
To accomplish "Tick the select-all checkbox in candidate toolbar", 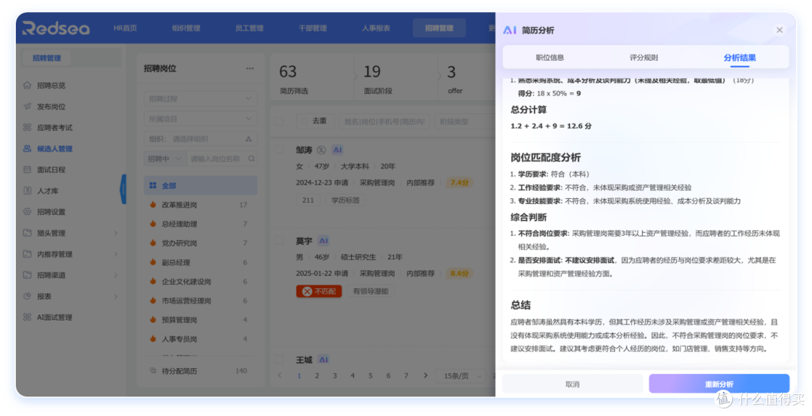I will [x=280, y=121].
